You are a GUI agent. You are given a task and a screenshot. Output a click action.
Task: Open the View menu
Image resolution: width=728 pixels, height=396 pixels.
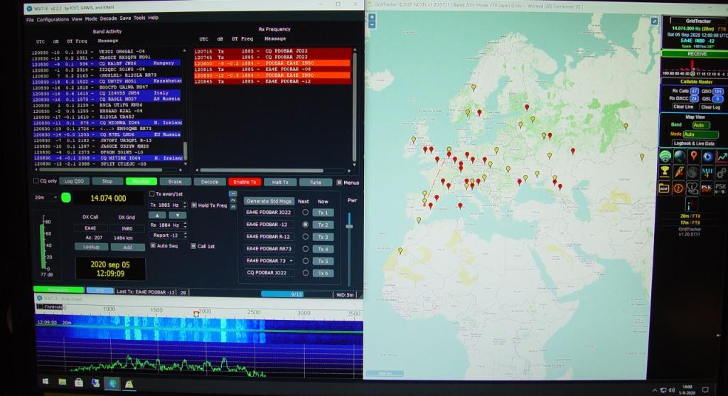[x=77, y=19]
